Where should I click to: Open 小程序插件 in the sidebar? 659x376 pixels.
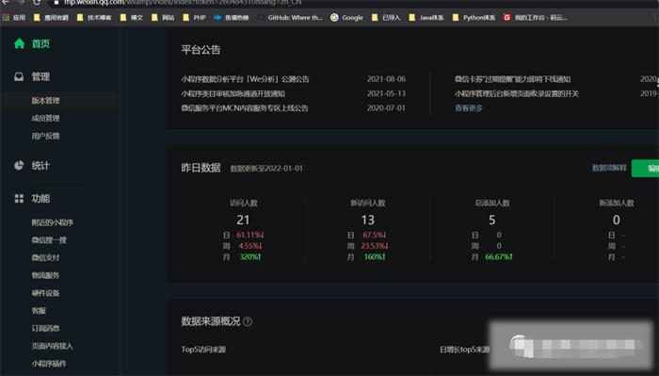click(49, 363)
